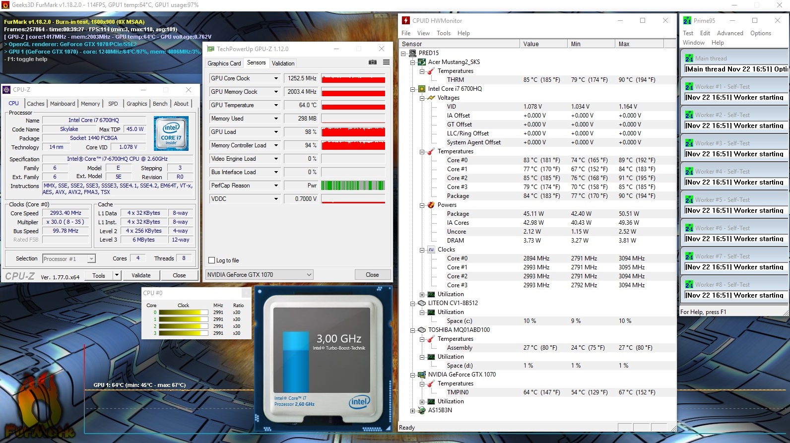Viewport: 790px width, 443px height.
Task: Switch to the Mainboard tab in CPU-Z
Action: tap(63, 104)
